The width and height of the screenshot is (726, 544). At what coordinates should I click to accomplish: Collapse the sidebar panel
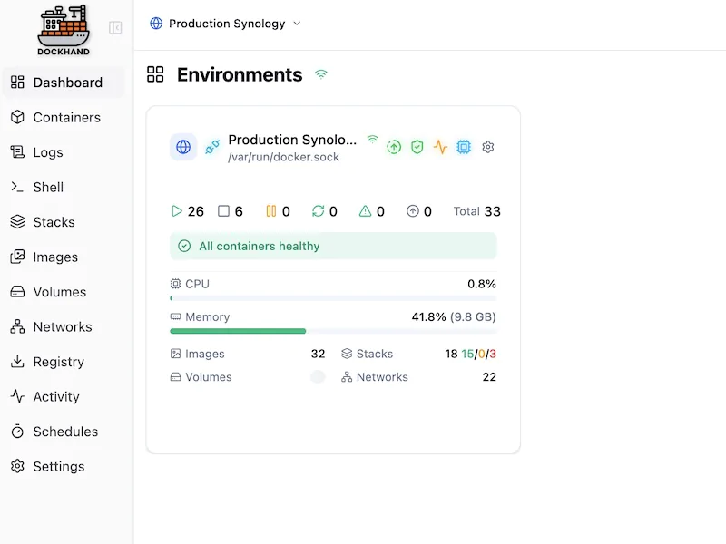coord(115,28)
